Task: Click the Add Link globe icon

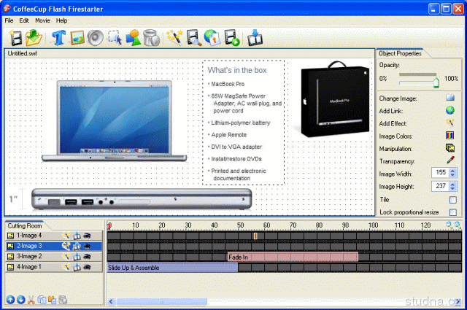Action: [x=450, y=110]
